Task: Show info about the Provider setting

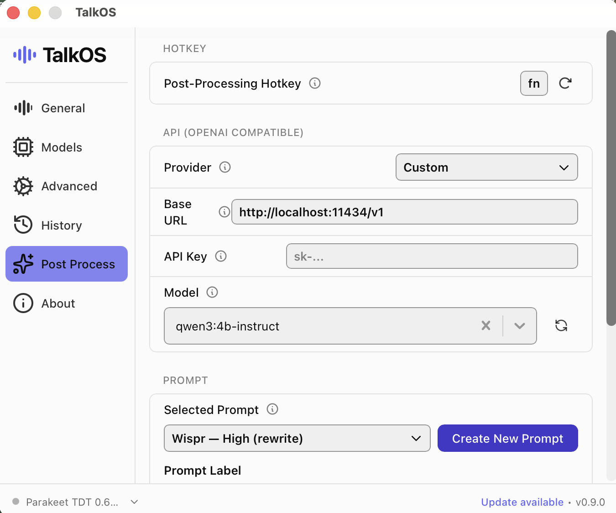Action: [225, 167]
